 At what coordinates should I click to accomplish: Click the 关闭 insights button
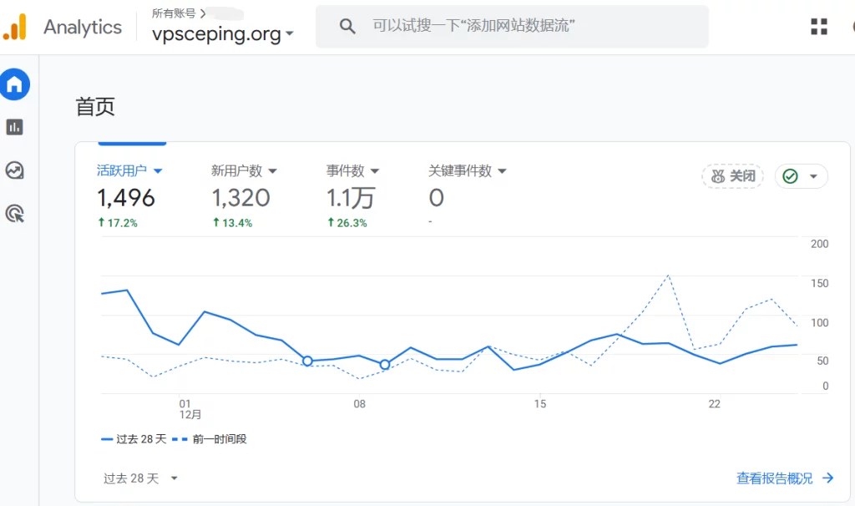pos(733,176)
